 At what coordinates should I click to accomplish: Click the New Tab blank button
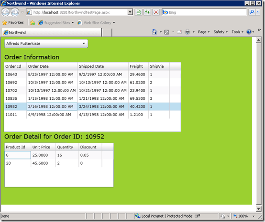click(107, 32)
